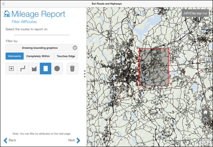213x147 pixels.
Task: Click the map home extent button
Action: point(205,112)
